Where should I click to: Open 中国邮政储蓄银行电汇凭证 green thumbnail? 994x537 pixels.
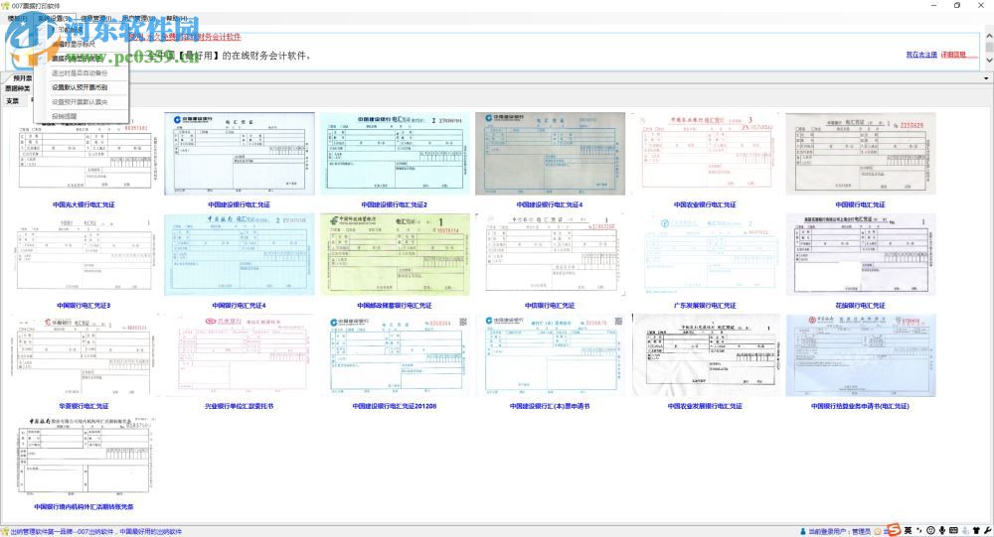395,254
